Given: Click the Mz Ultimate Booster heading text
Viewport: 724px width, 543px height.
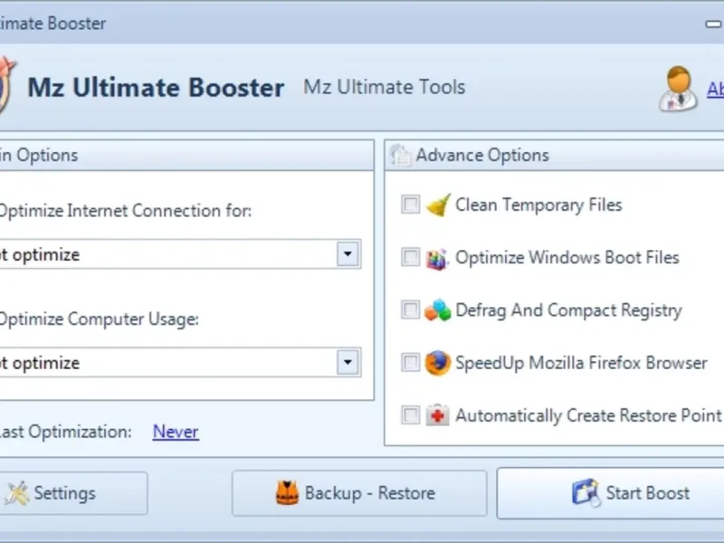Looking at the screenshot, I should click(156, 87).
